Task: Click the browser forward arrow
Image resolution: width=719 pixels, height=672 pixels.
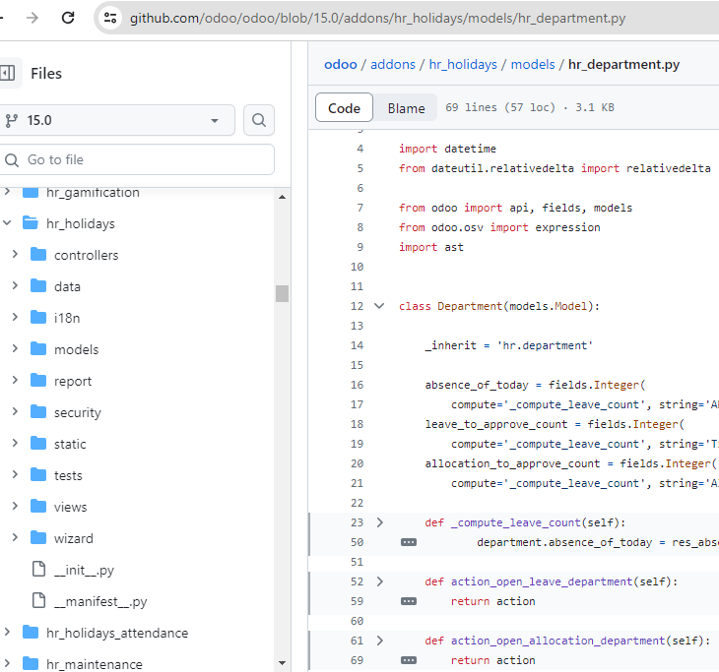Action: pyautogui.click(x=33, y=18)
